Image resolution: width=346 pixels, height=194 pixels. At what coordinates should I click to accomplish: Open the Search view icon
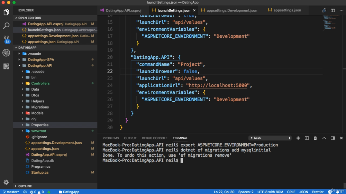point(6,26)
